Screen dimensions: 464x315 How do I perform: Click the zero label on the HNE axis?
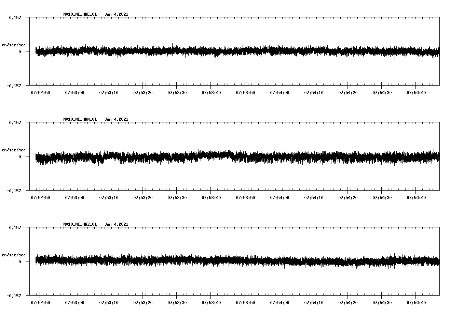click(x=20, y=51)
